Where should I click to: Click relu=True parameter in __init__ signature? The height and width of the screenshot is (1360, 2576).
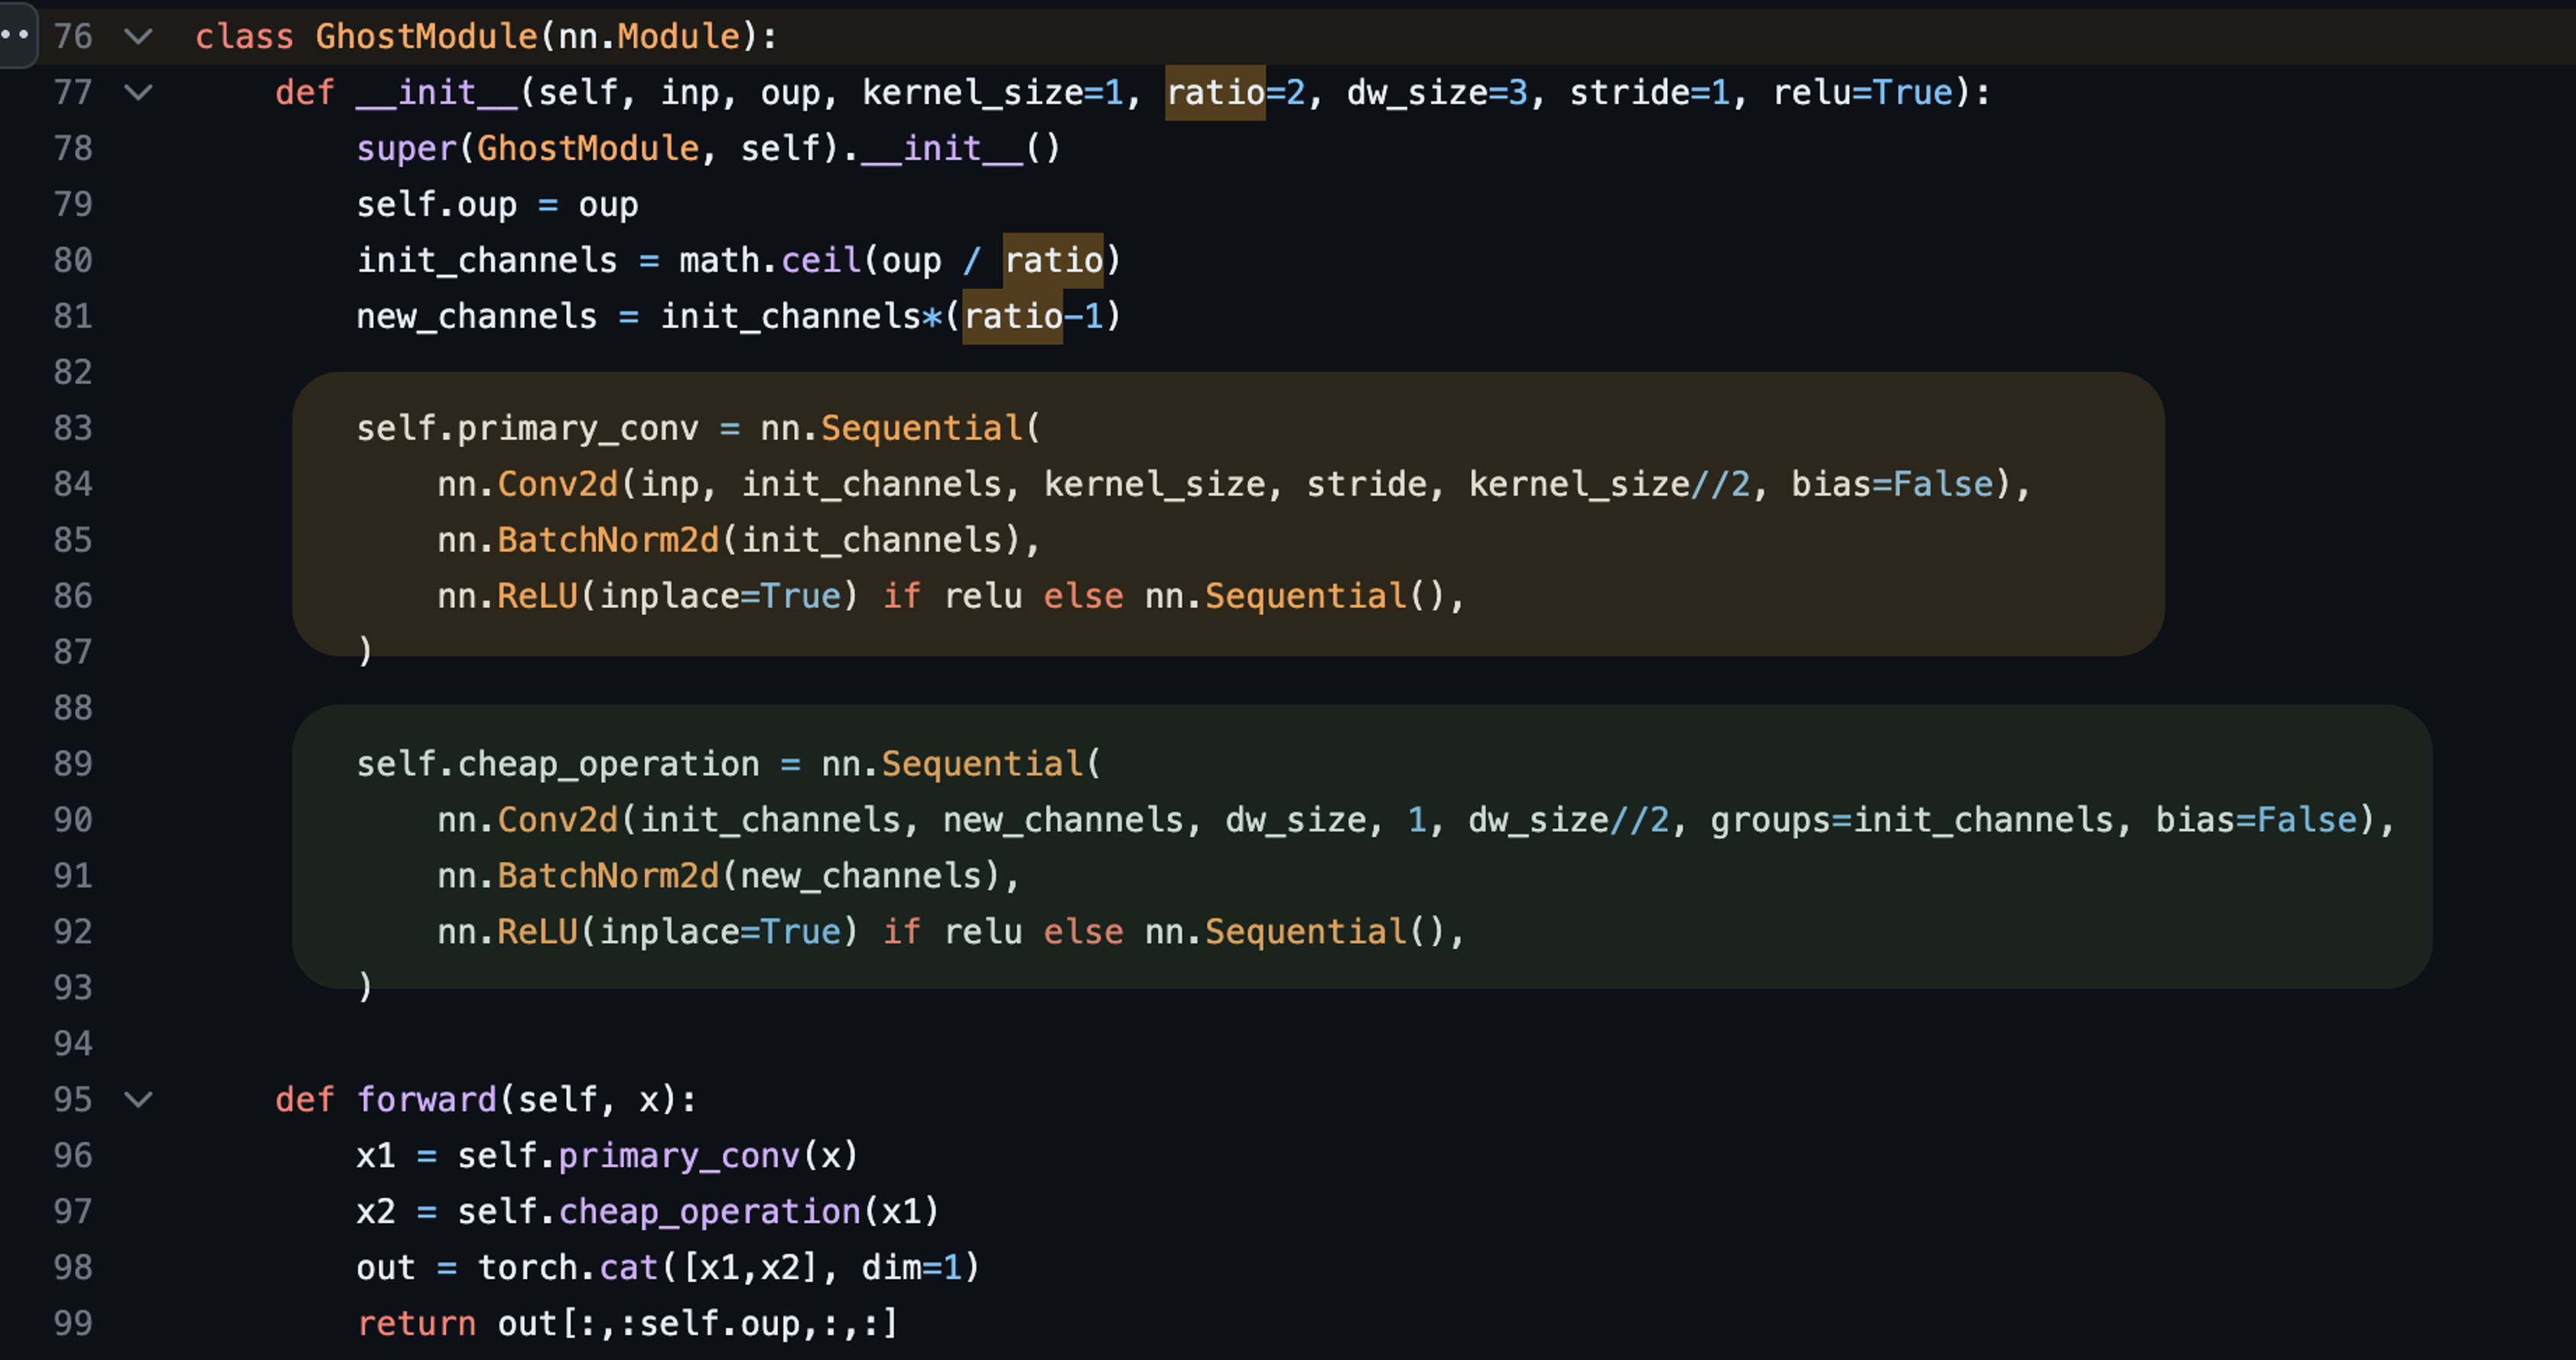[x=1863, y=93]
